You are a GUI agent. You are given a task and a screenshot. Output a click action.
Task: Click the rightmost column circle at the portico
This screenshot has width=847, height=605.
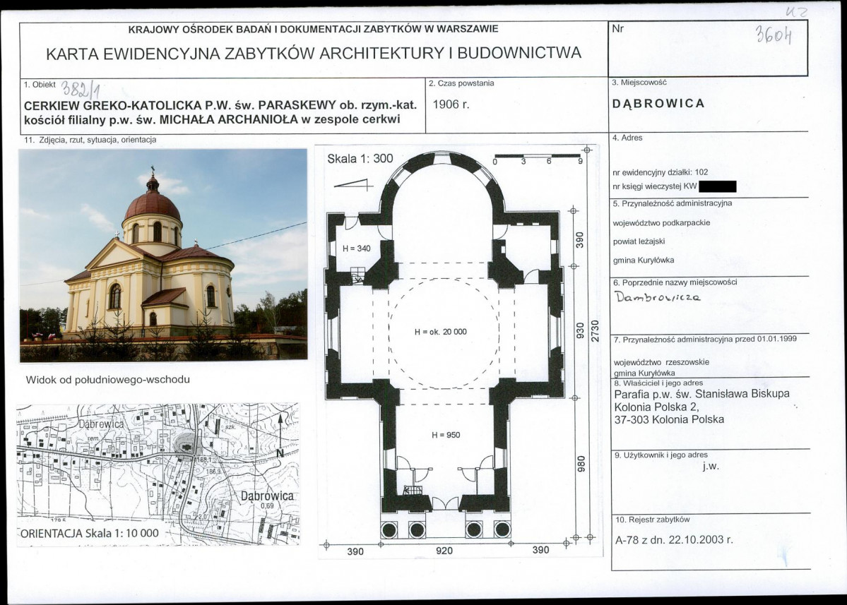point(502,530)
